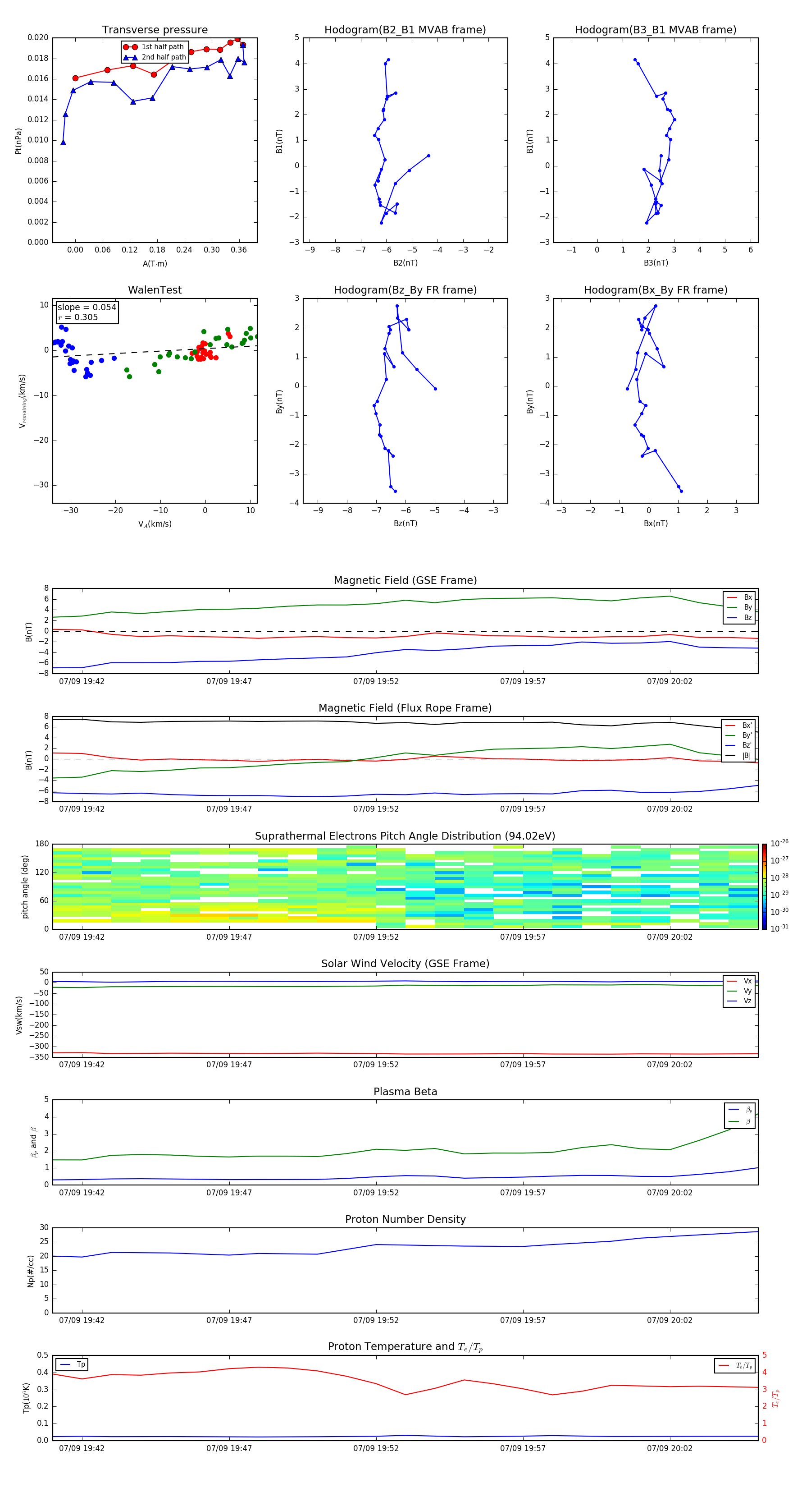Select 07/09 19:42 tick under Magnetic Field GSE plot
This screenshot has height=1488, width=811.
point(82,682)
